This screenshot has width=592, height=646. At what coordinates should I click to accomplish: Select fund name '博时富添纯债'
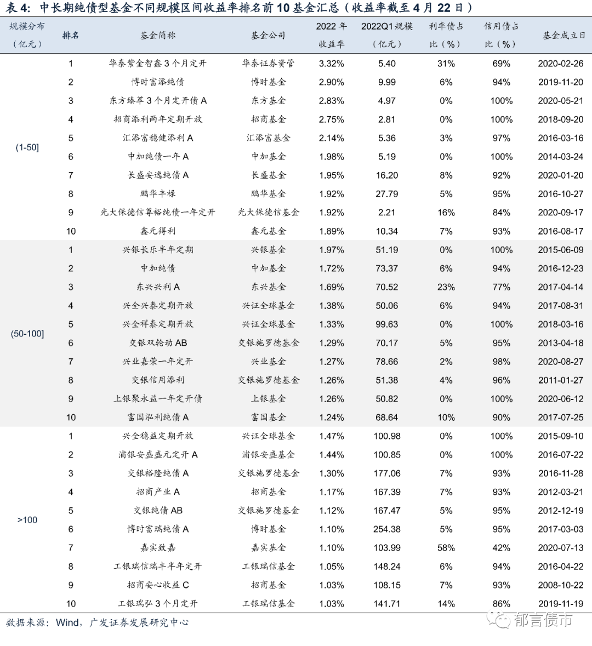[158, 82]
